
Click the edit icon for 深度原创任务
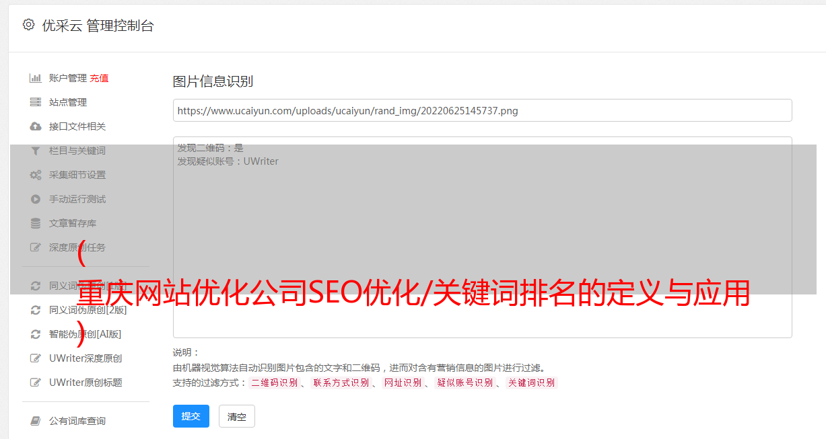(36, 247)
